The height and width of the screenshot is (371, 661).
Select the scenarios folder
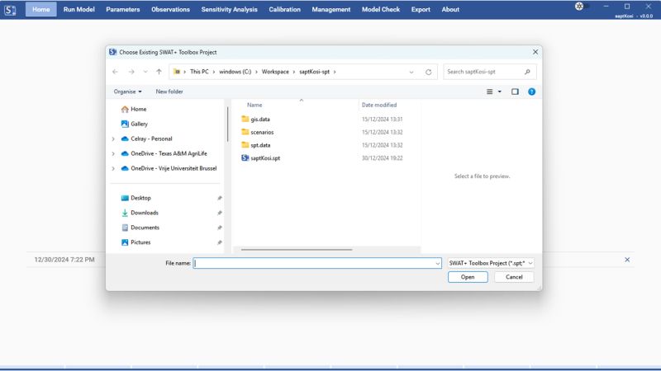(262, 132)
